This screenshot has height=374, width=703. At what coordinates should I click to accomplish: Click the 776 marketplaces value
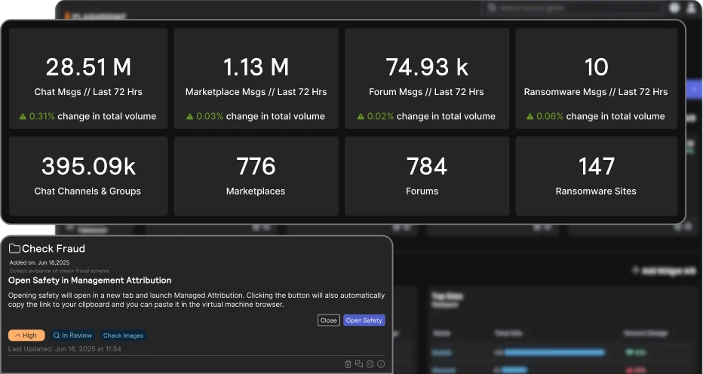pyautogui.click(x=256, y=167)
